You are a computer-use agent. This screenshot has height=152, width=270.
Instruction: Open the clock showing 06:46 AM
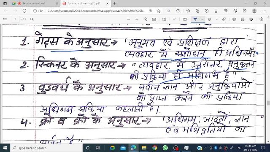coord(251,148)
